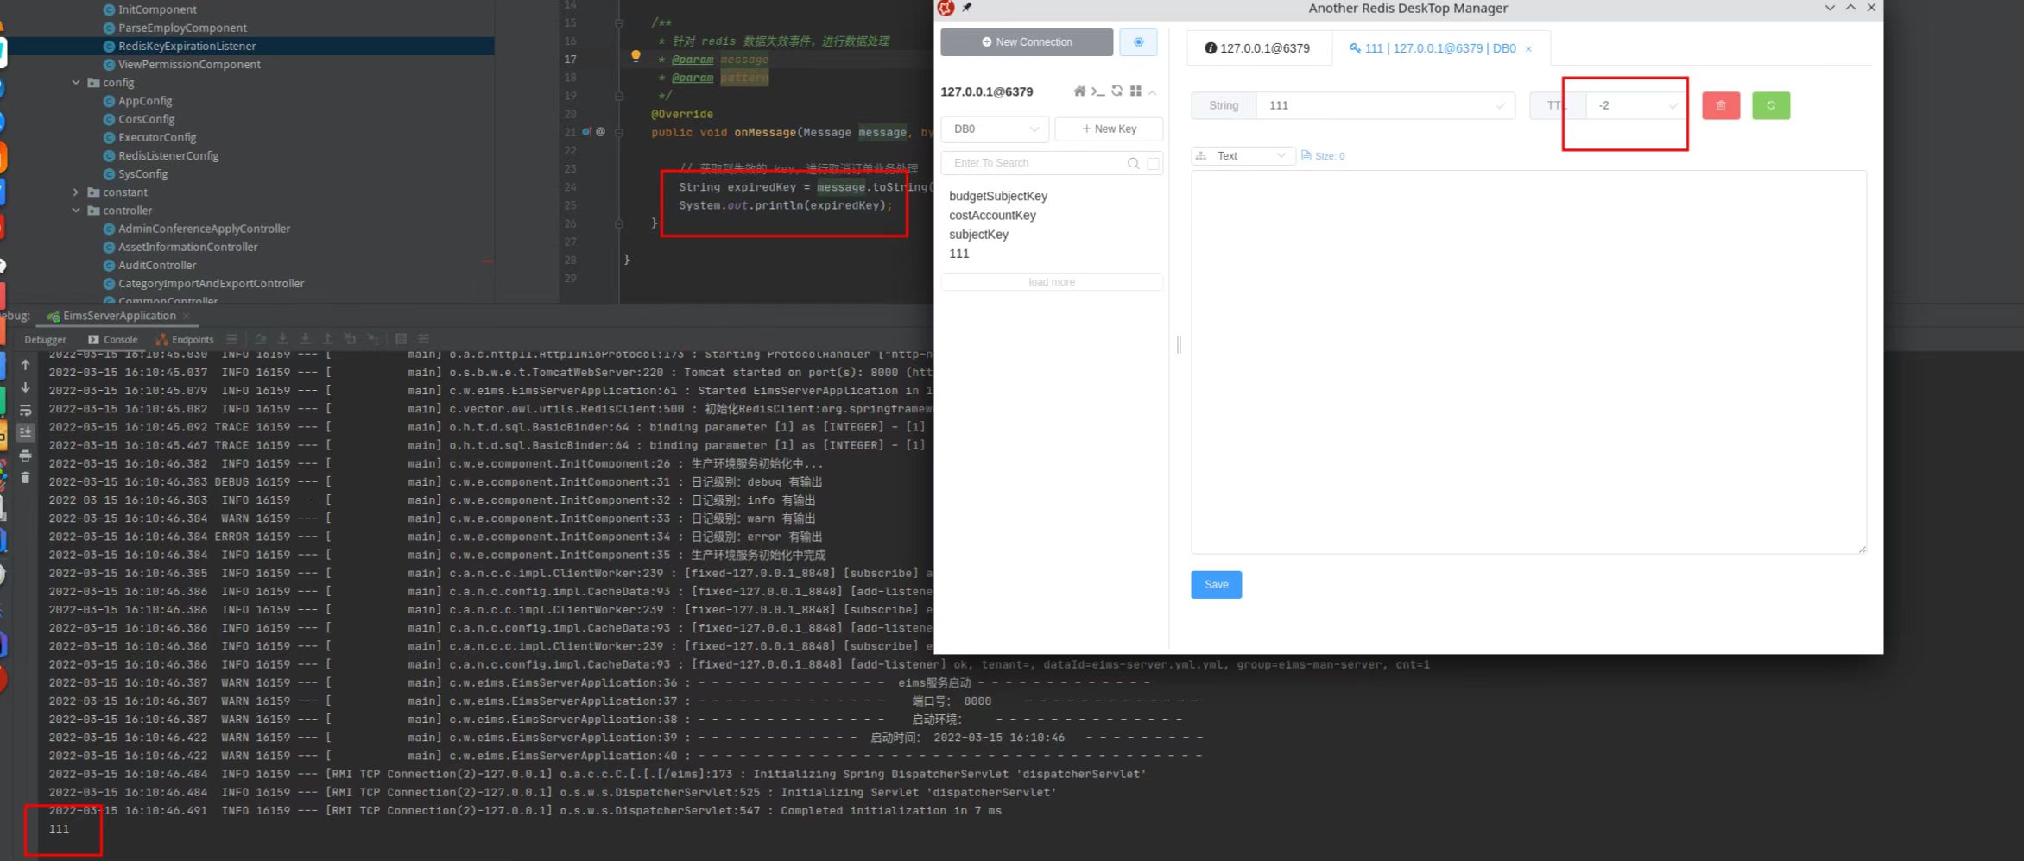Select the 111 | 127.0.0.1@6379 | DB0 tab
Image resolution: width=2024 pixels, height=861 pixels.
coord(1440,48)
